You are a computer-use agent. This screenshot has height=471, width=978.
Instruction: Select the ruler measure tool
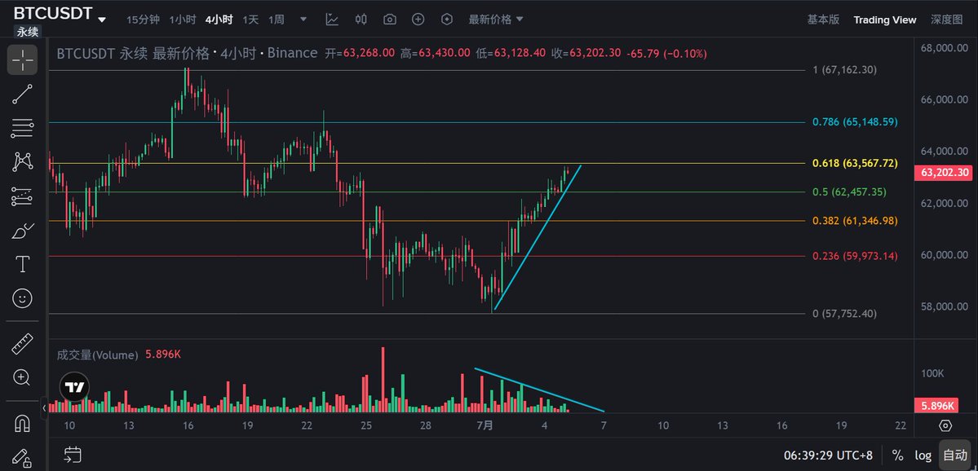[23, 343]
